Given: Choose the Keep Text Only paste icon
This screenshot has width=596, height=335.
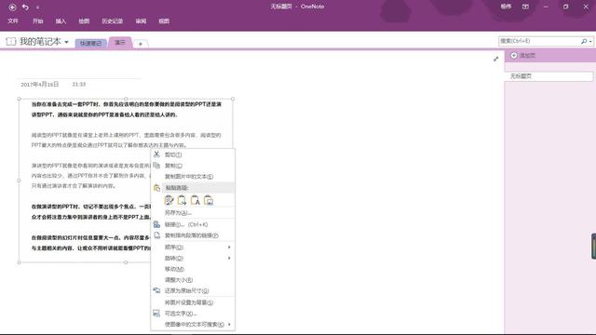Looking at the screenshot, I should pyautogui.click(x=195, y=200).
